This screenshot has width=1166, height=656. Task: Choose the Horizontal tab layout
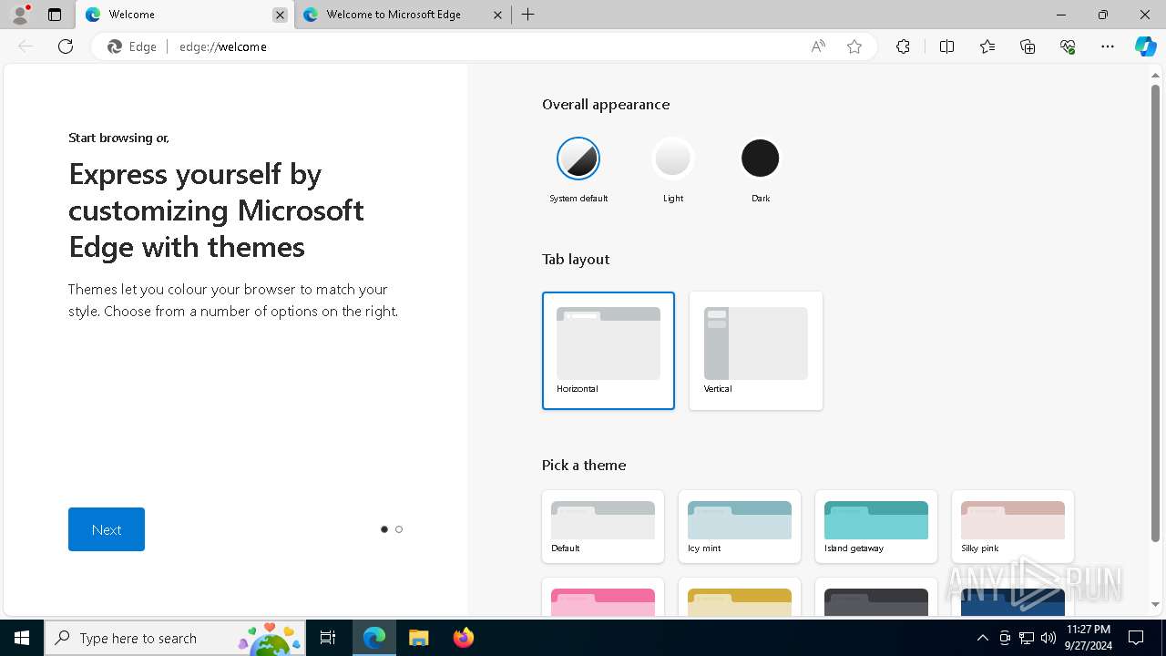609,351
